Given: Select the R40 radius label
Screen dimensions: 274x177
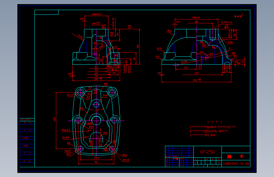Looking at the screenshot, I should coord(101,47).
